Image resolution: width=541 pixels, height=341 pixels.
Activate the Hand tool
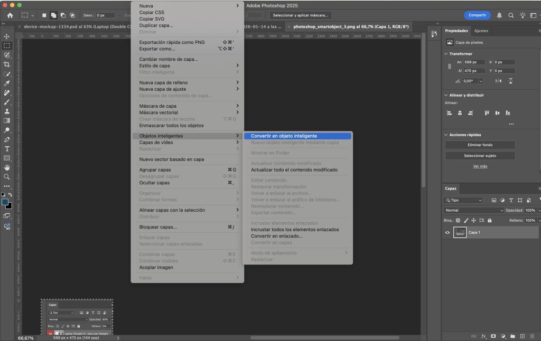pos(7,167)
